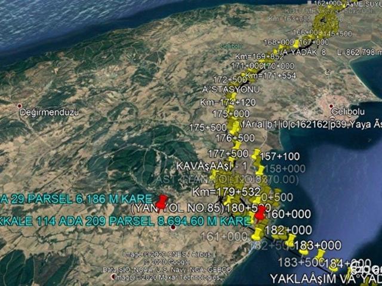Image resolution: width=382 pixels, height=286 pixels.
Task: Select the yellow pushpin next to 157+100
Action: pyautogui.click(x=256, y=154)
